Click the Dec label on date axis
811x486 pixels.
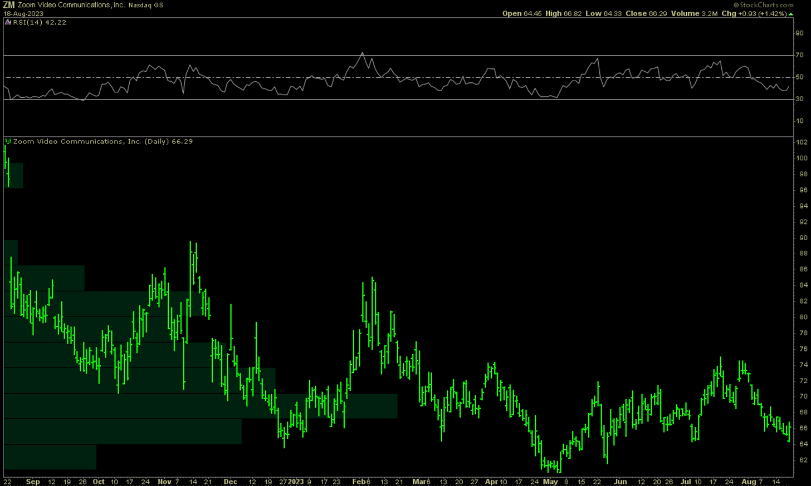230,482
